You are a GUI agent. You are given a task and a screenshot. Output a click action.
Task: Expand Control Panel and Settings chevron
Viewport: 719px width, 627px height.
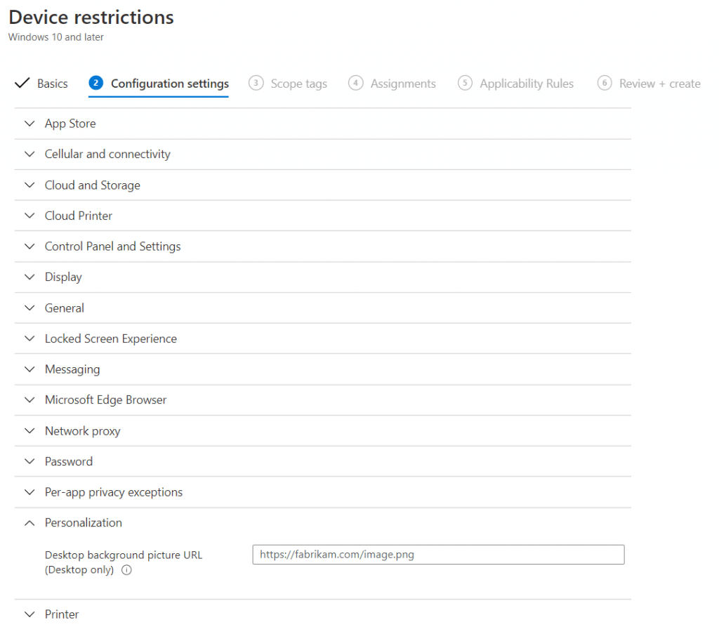point(29,246)
